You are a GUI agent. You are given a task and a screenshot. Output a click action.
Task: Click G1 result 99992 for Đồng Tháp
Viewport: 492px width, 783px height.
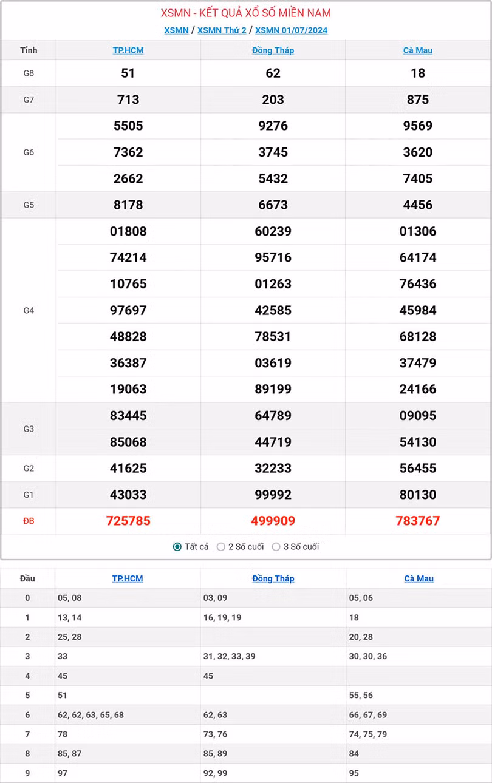273,495
